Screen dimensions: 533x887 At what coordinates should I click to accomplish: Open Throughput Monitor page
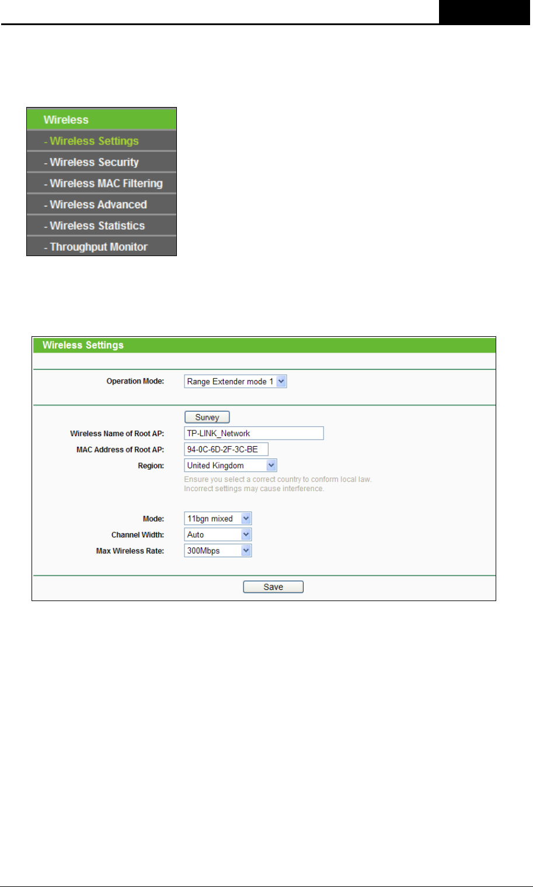click(x=102, y=247)
